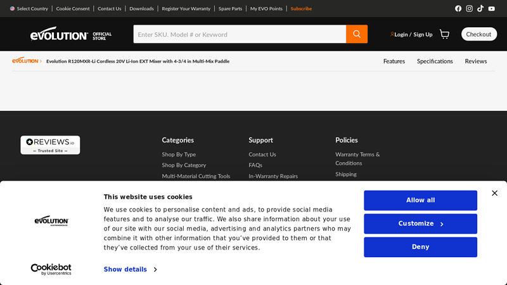
Task: Open the Select Country selector
Action: pos(29,9)
